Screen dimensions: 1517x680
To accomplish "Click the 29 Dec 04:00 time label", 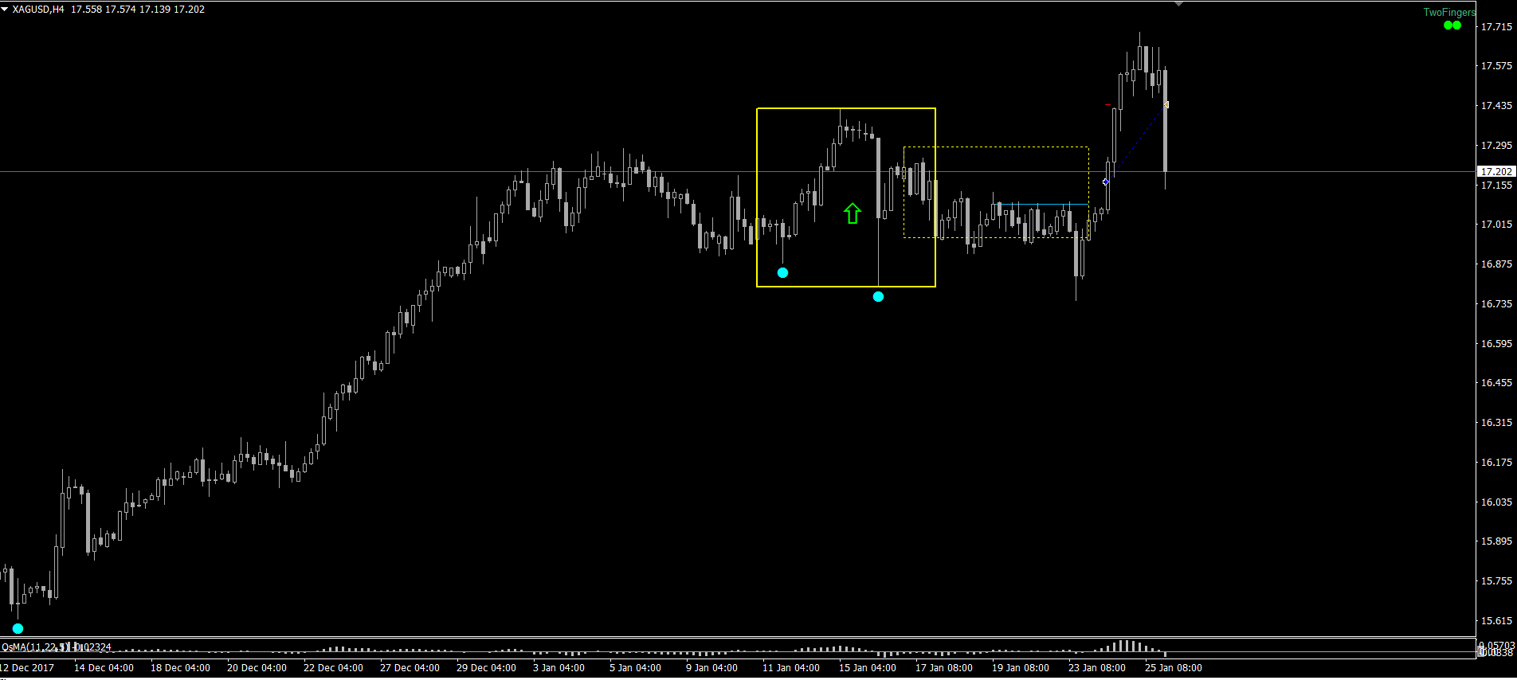I will 486,668.
